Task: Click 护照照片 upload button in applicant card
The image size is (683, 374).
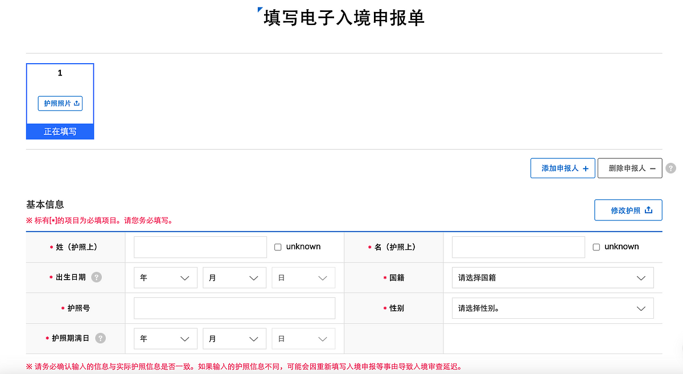Action: [60, 103]
